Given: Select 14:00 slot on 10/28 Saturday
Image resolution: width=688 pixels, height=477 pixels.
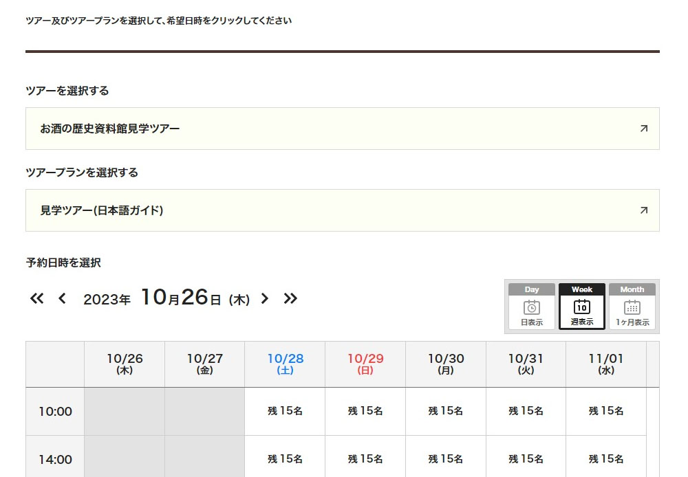Looking at the screenshot, I should pyautogui.click(x=285, y=458).
